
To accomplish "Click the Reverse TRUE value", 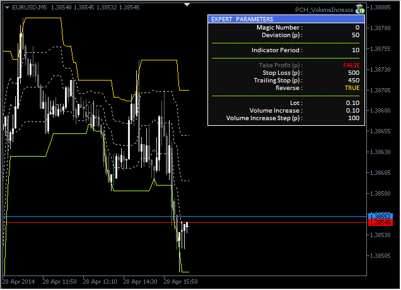I will tap(352, 88).
